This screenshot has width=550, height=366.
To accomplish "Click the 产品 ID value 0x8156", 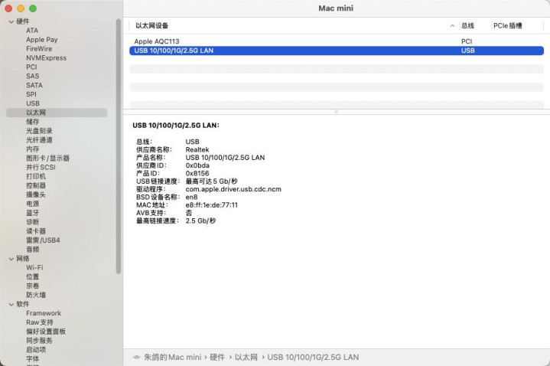I will pyautogui.click(x=197, y=174).
